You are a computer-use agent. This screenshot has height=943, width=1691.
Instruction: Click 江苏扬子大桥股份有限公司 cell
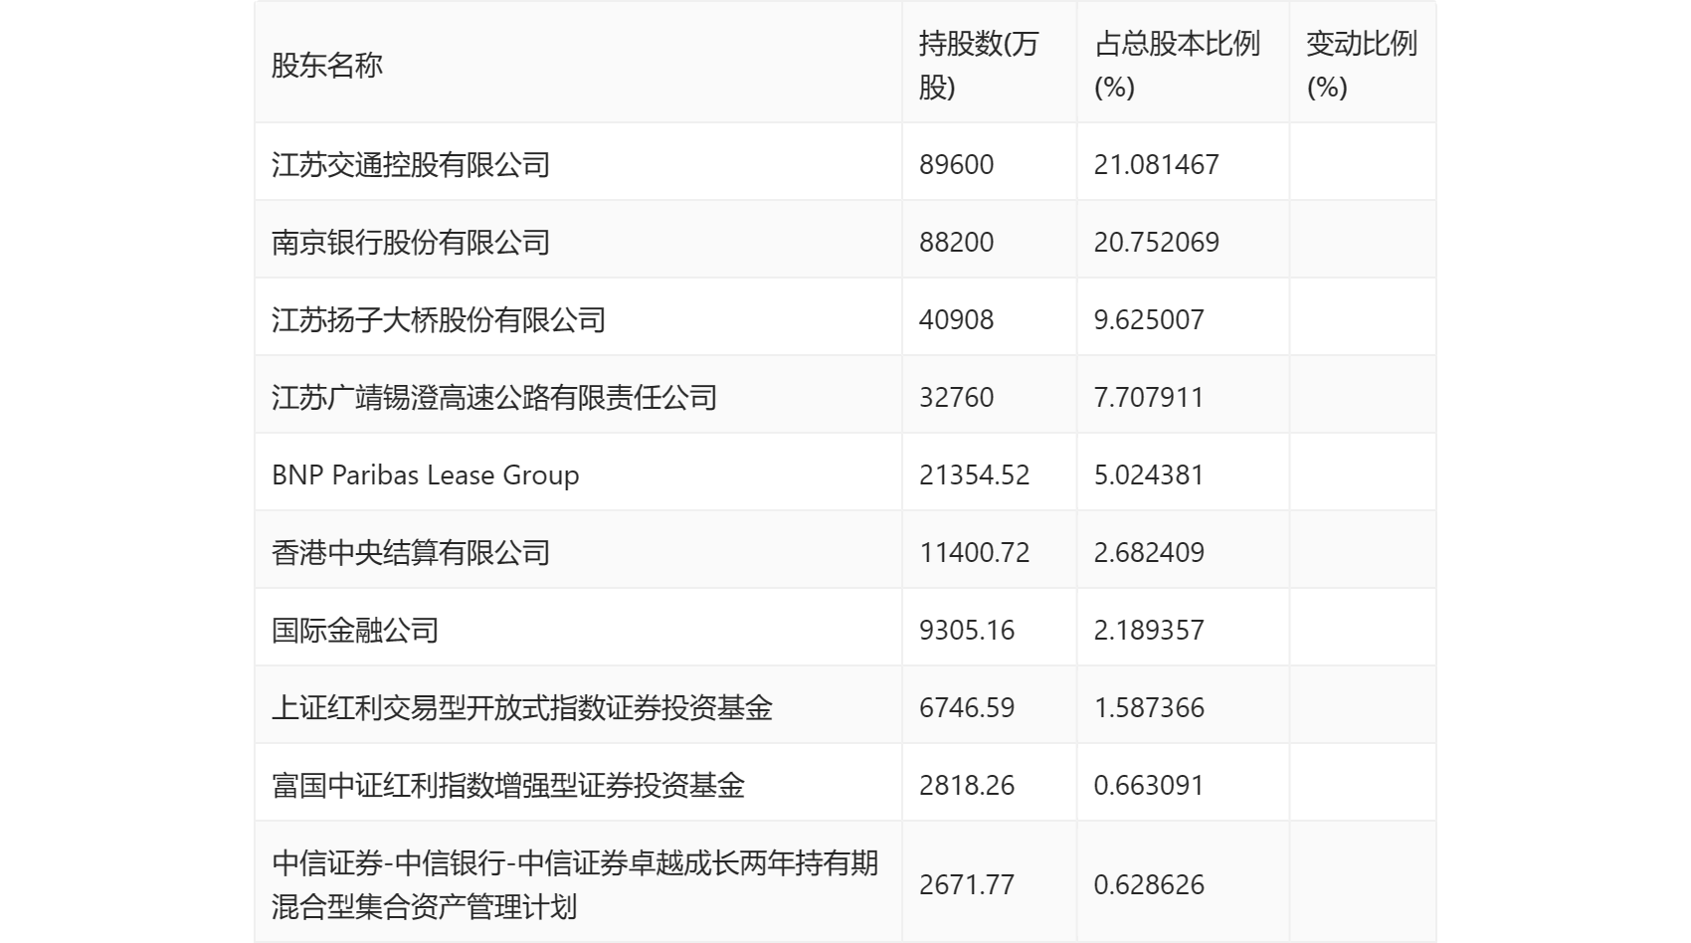coord(439,320)
